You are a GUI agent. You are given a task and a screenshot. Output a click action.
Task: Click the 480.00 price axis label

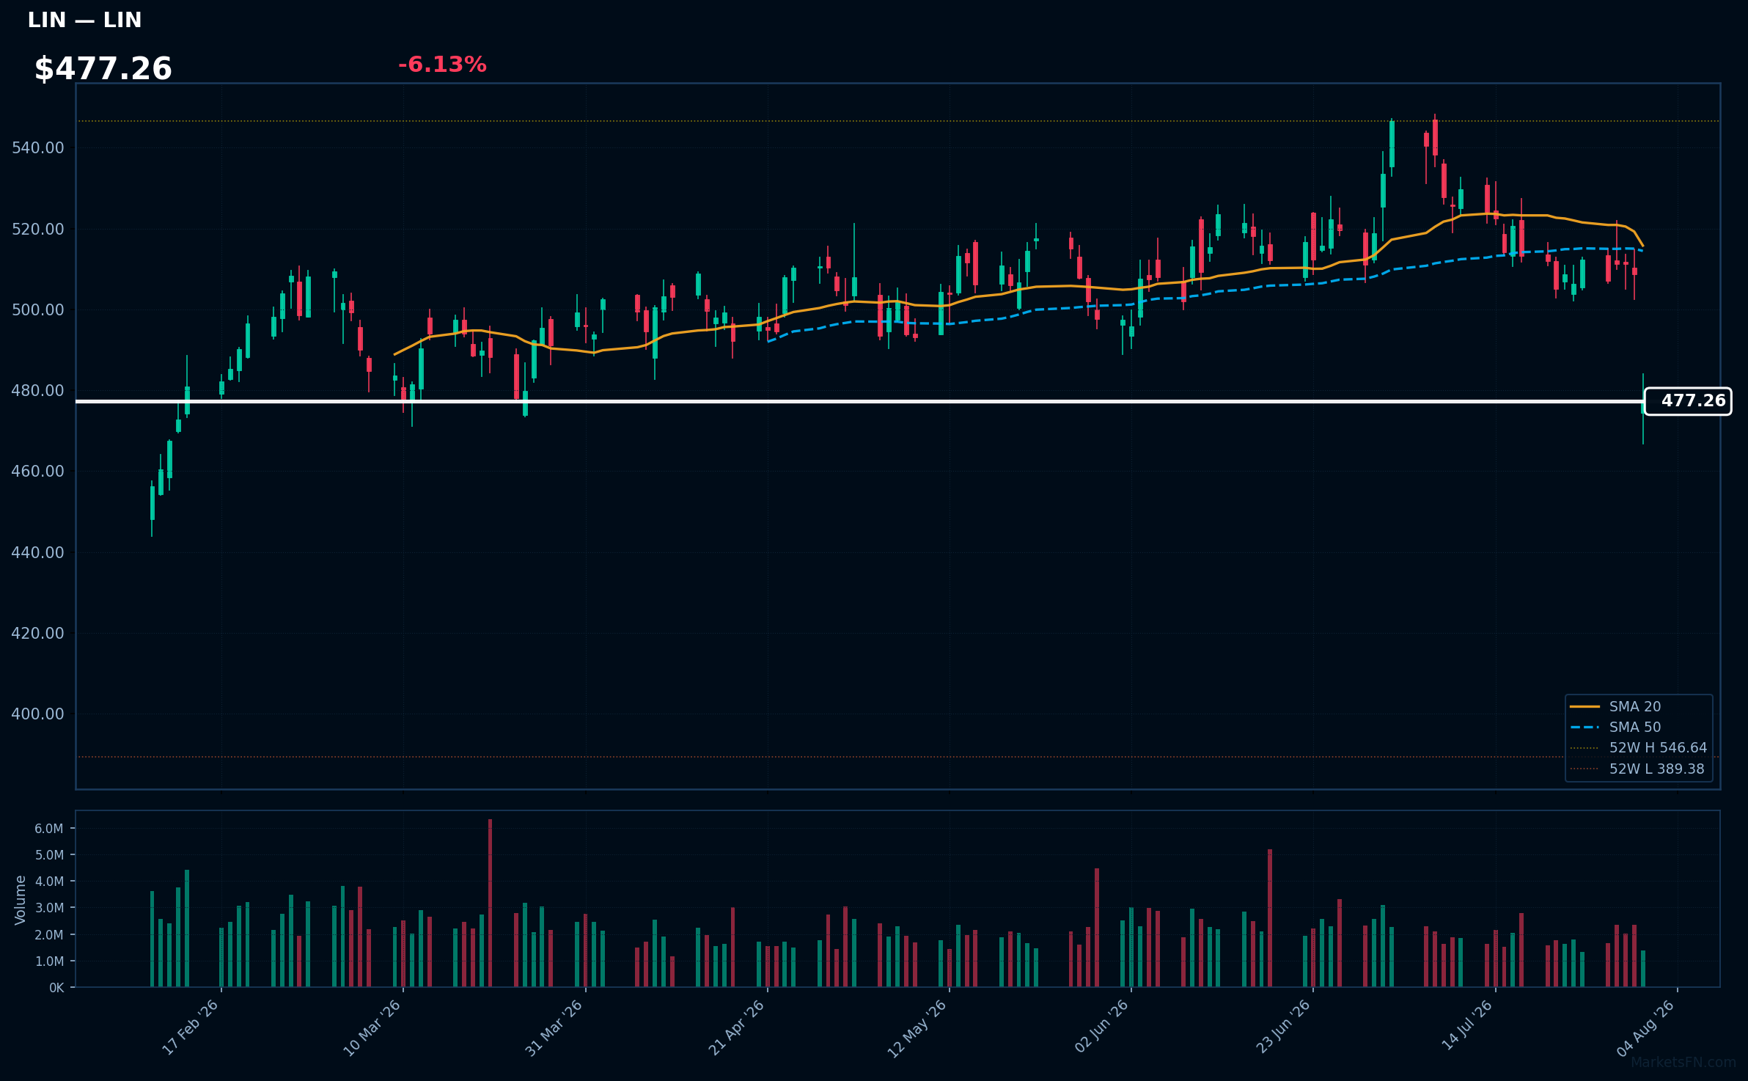(38, 391)
